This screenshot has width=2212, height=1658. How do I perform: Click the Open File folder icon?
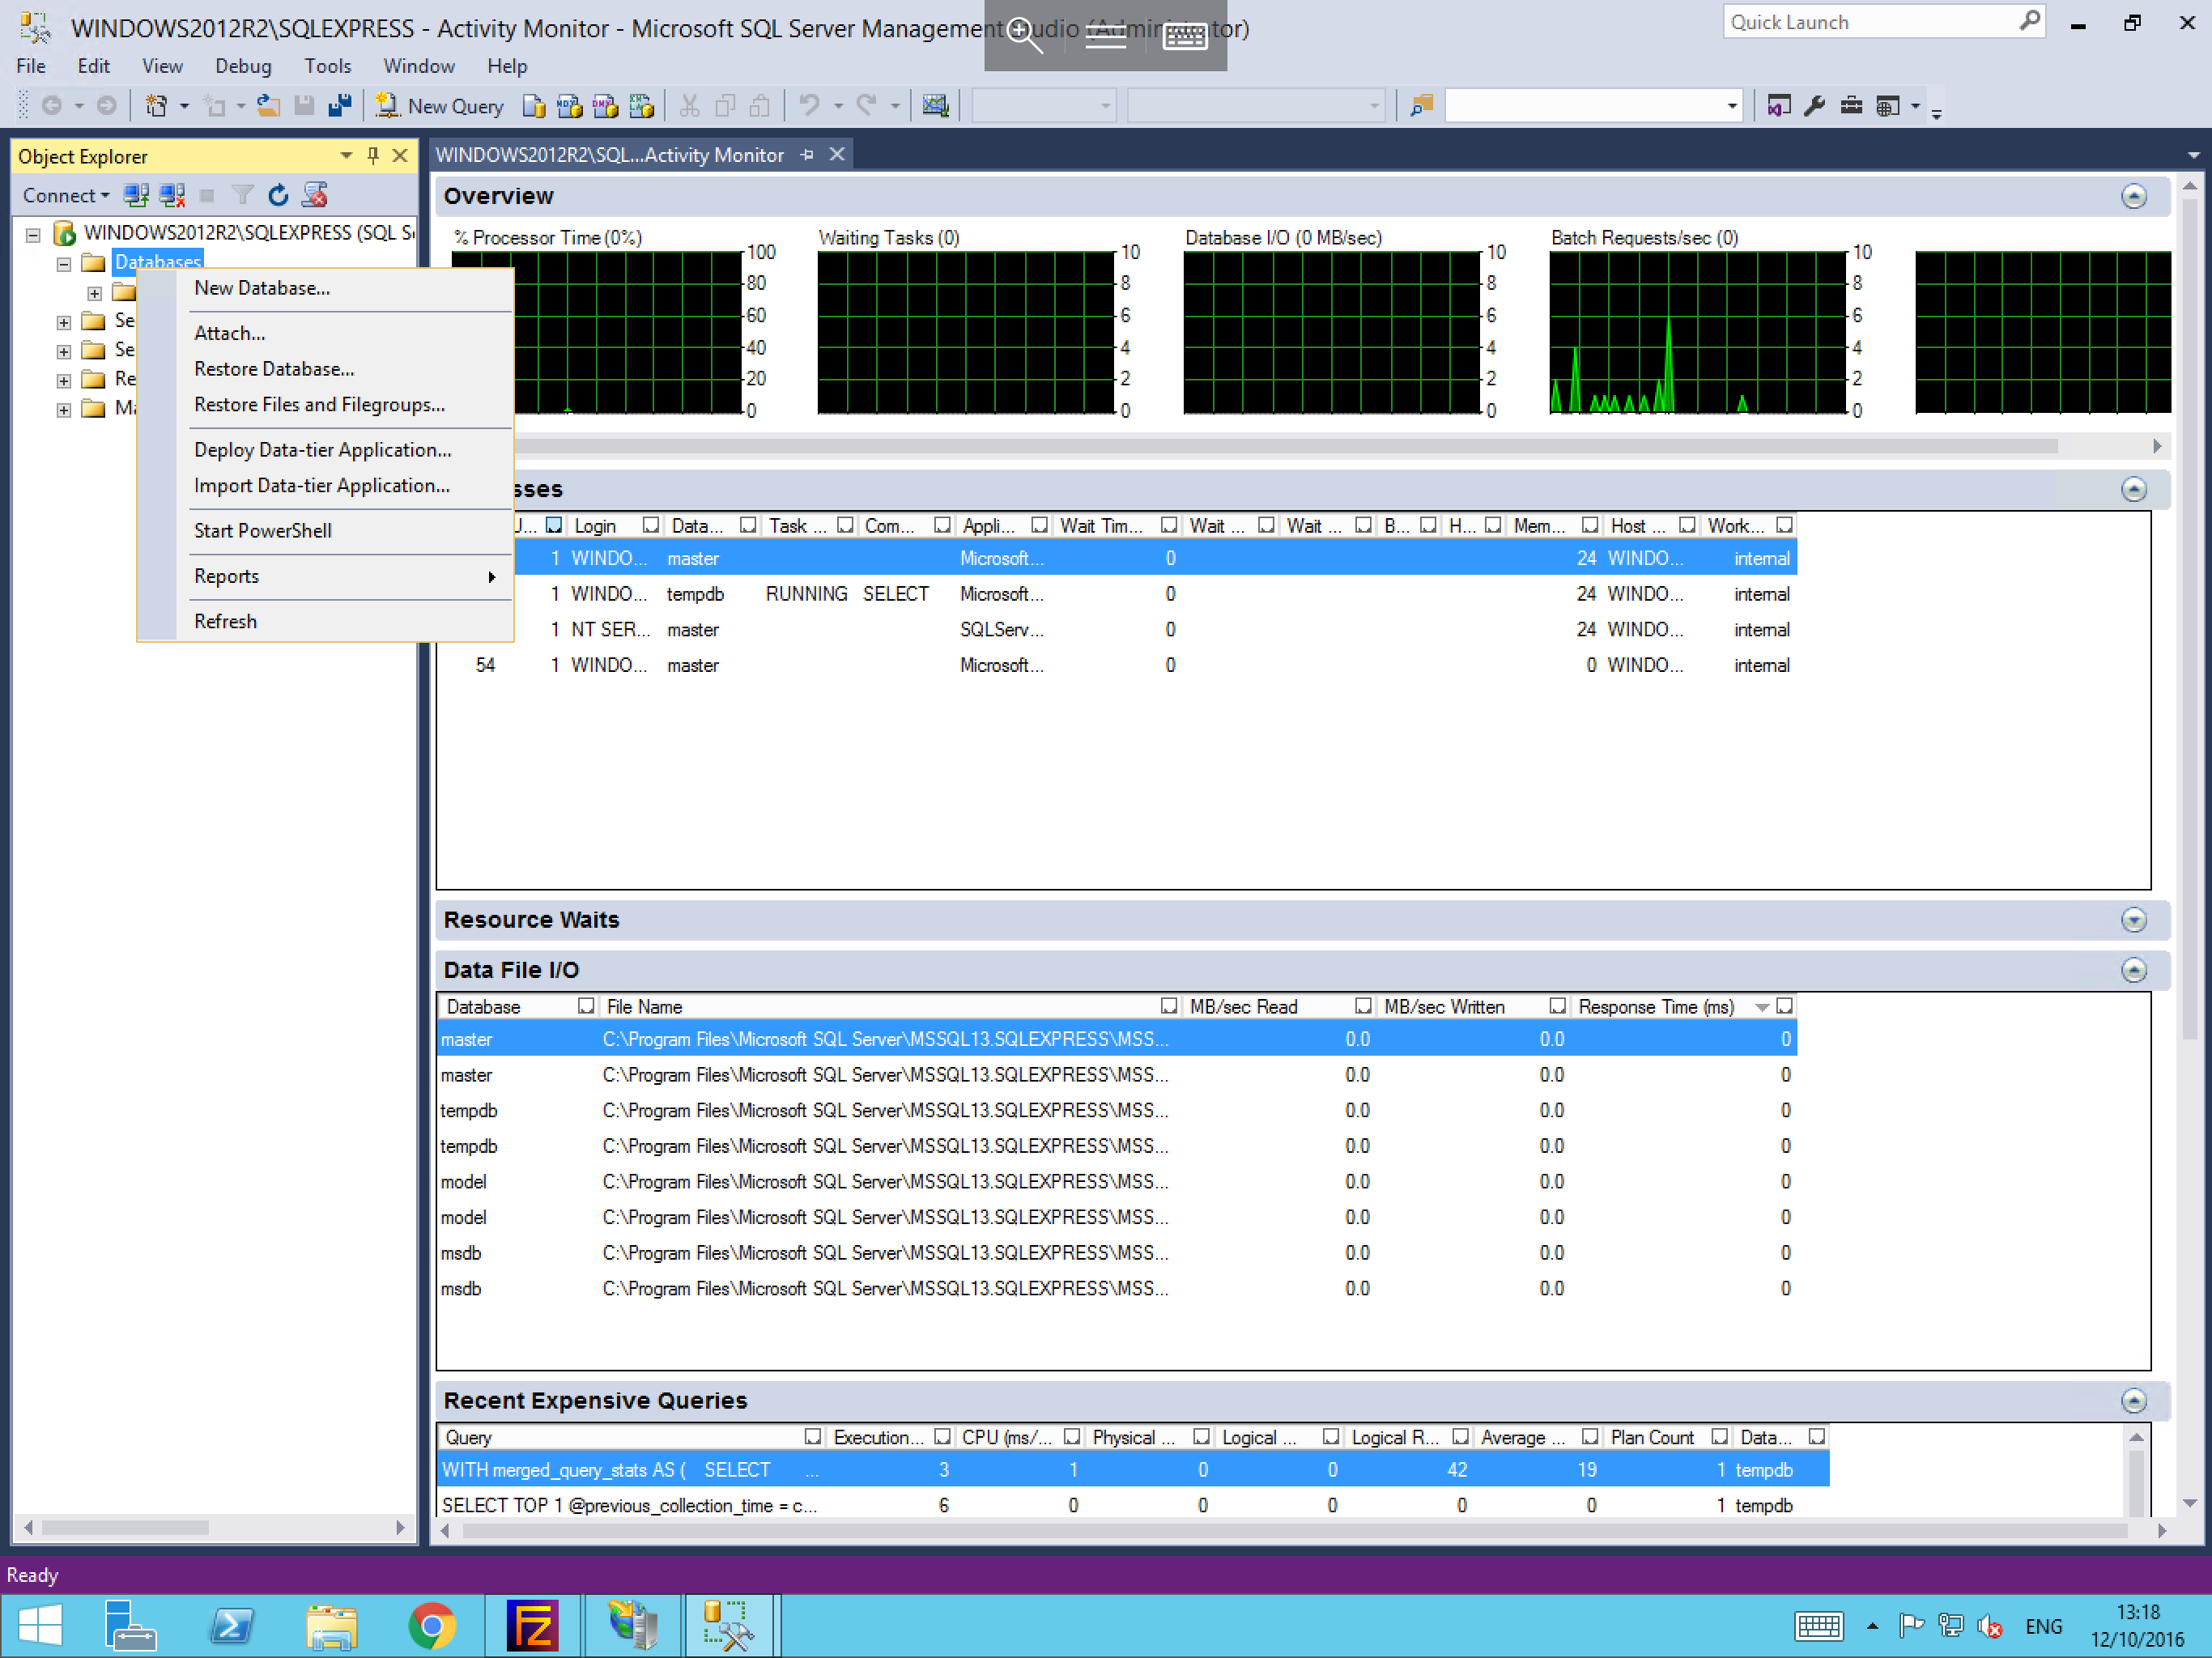pos(268,106)
